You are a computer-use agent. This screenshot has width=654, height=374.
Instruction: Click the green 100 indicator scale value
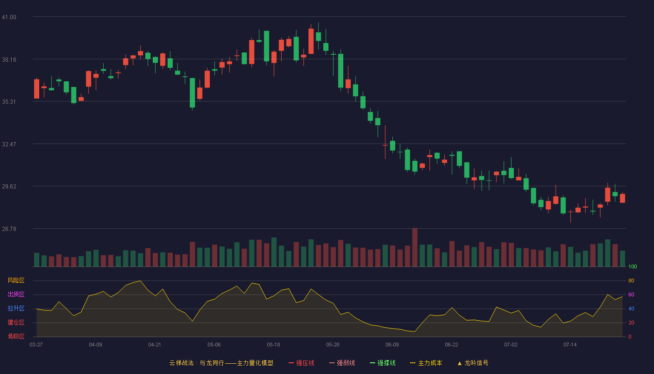(x=633, y=267)
